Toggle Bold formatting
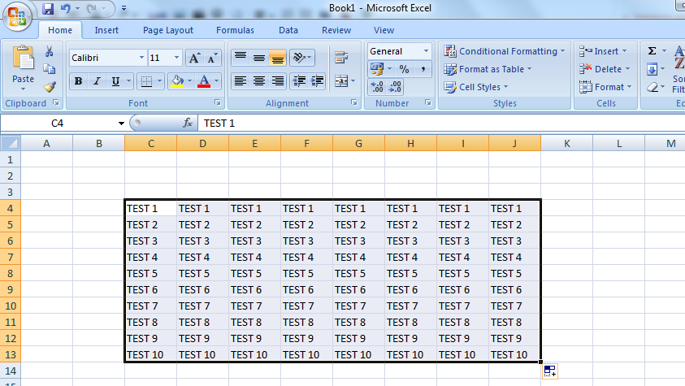The width and height of the screenshot is (685, 386). click(x=78, y=81)
